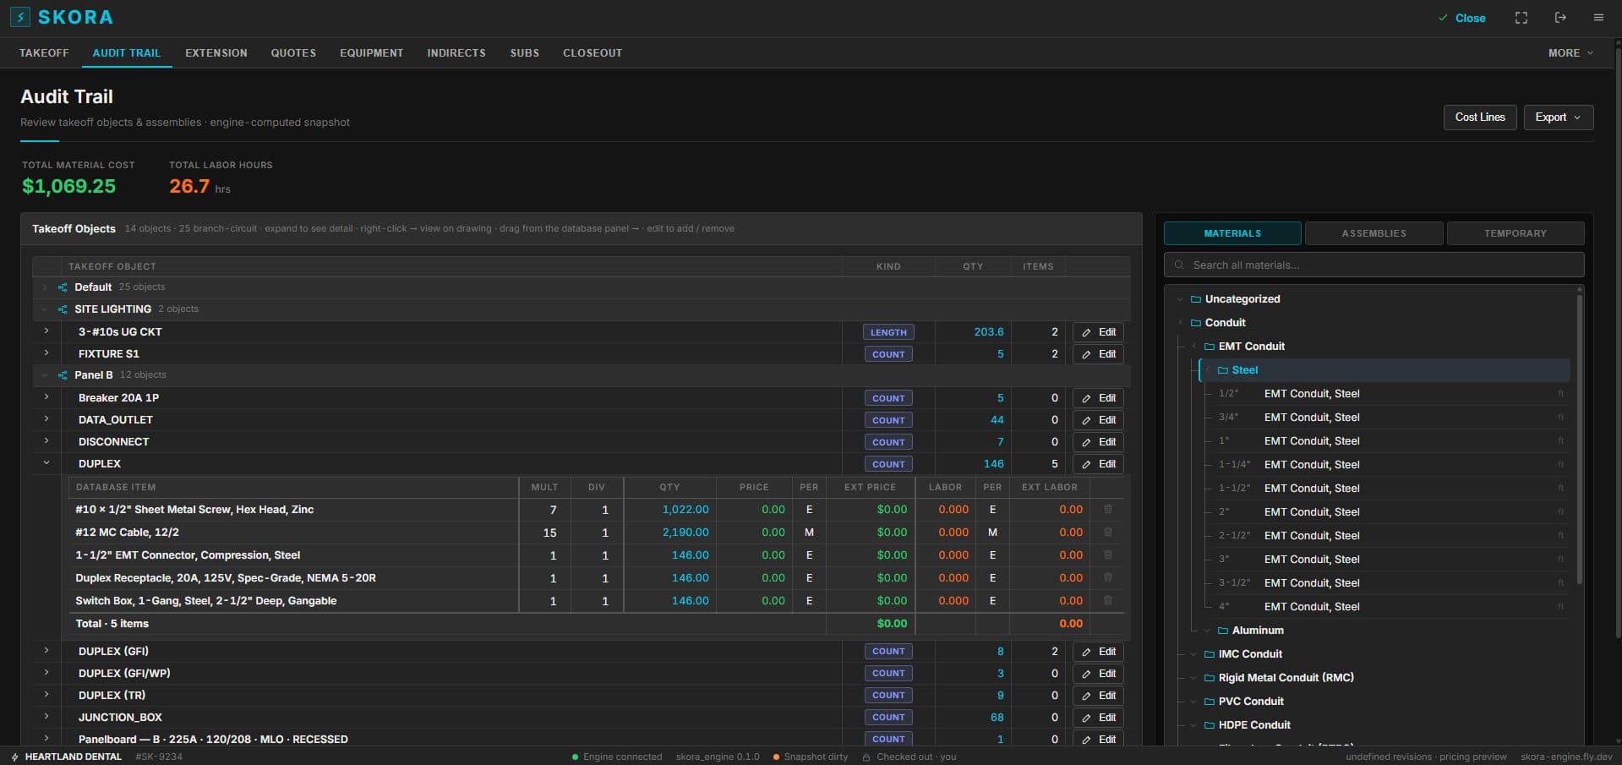Collapse the SITE LIGHTING group
1622x765 pixels.
(x=45, y=309)
